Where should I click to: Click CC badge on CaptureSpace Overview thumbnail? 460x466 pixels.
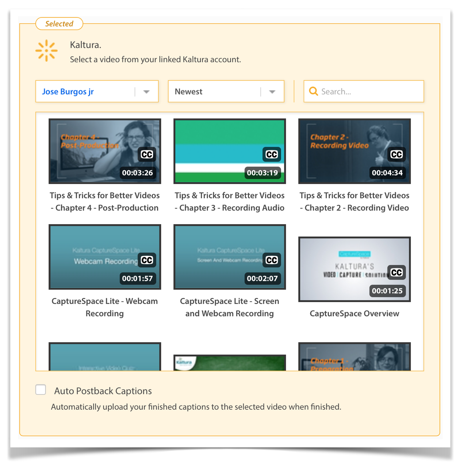[x=396, y=272]
